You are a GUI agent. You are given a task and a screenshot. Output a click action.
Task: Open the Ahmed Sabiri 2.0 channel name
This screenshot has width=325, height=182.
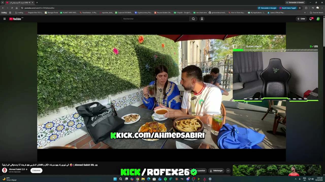point(17,169)
